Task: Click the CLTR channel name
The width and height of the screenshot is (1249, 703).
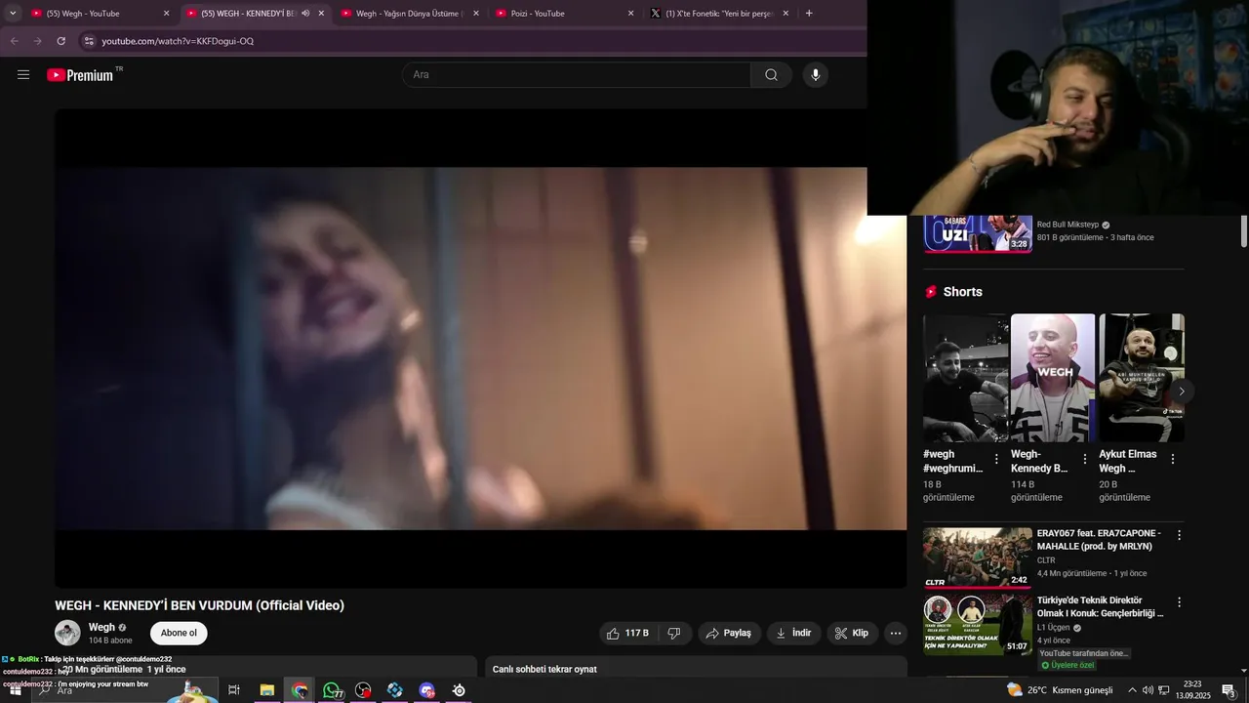Action: [1046, 560]
